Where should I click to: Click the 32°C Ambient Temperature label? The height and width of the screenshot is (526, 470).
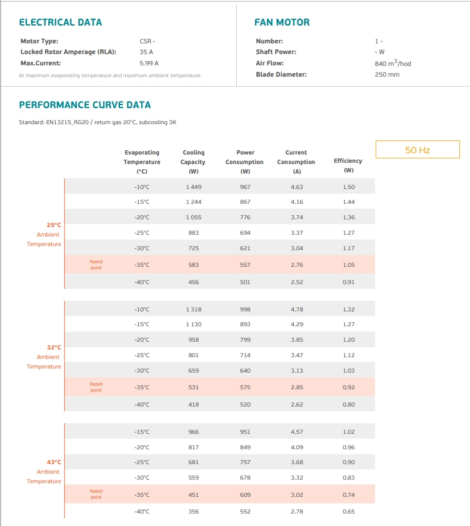click(x=44, y=357)
